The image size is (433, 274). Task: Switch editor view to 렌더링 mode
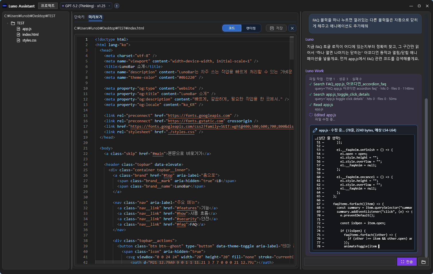point(251,28)
